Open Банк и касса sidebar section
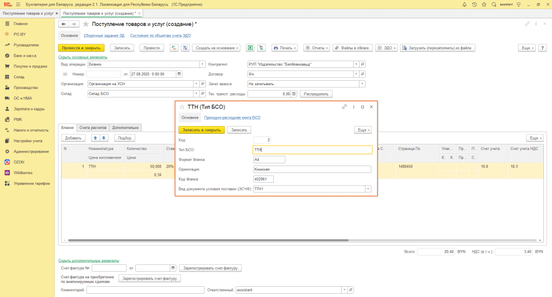 point(25,56)
